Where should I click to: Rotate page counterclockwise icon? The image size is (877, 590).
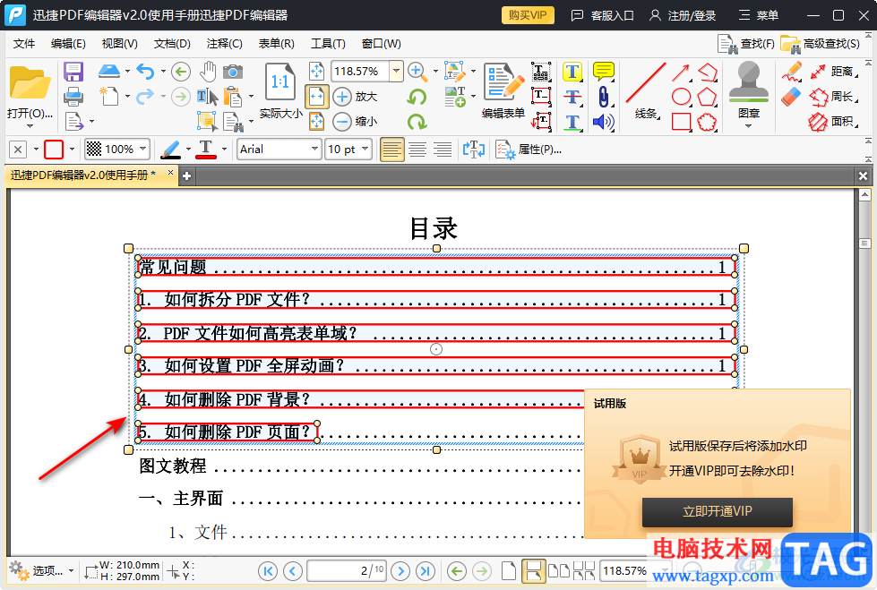tap(417, 97)
